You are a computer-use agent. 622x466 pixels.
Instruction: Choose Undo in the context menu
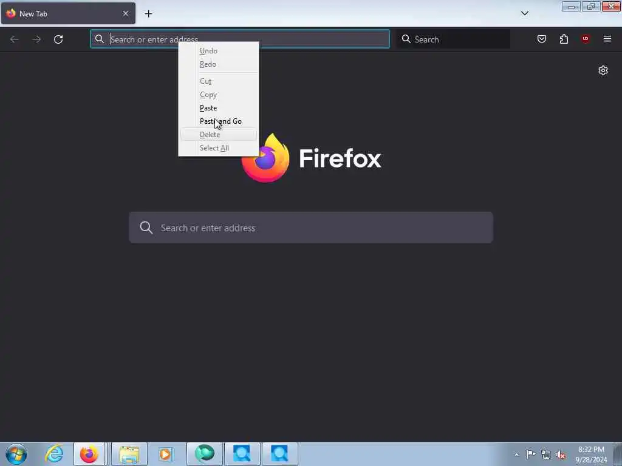[x=219, y=51]
